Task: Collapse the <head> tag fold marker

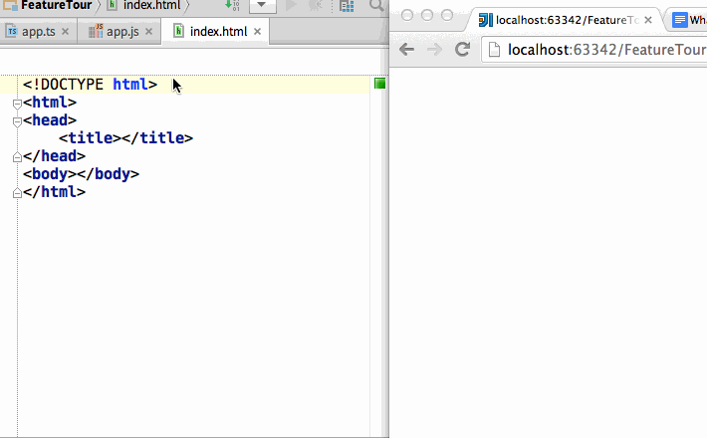Action: pos(17,120)
